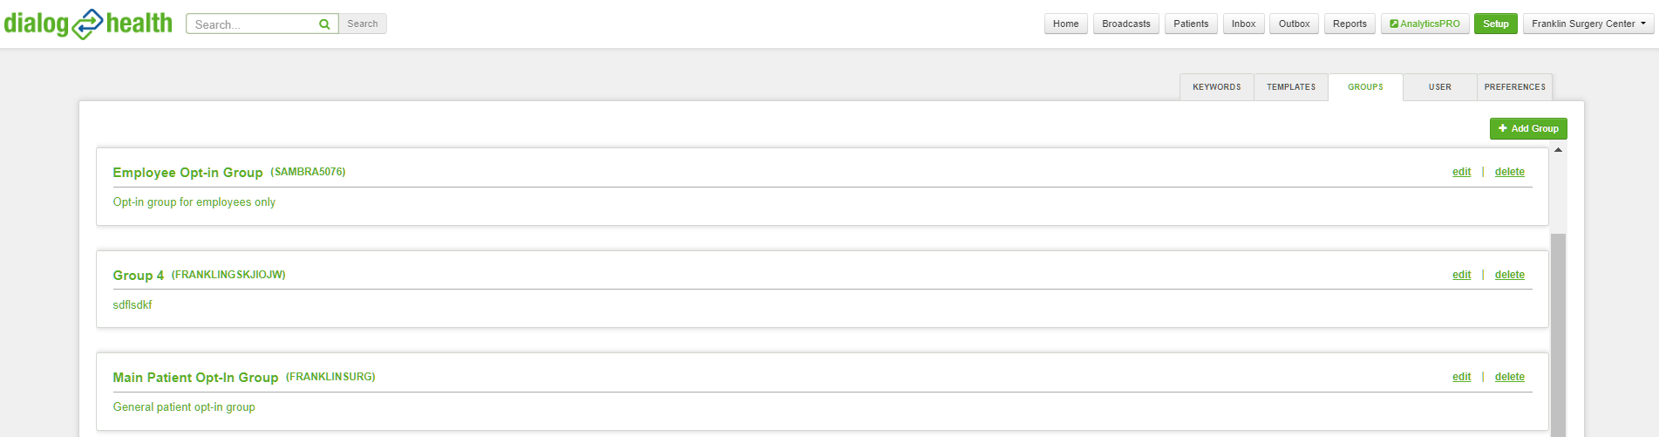Image resolution: width=1659 pixels, height=437 pixels.
Task: Delete the Main Patient Opt-In Group
Action: [x=1509, y=377]
